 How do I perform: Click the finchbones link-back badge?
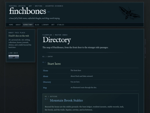coord(14,57)
